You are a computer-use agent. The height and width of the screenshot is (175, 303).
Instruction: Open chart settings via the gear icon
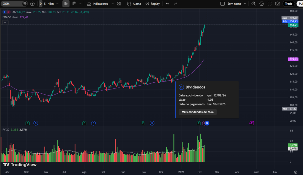[261, 4]
